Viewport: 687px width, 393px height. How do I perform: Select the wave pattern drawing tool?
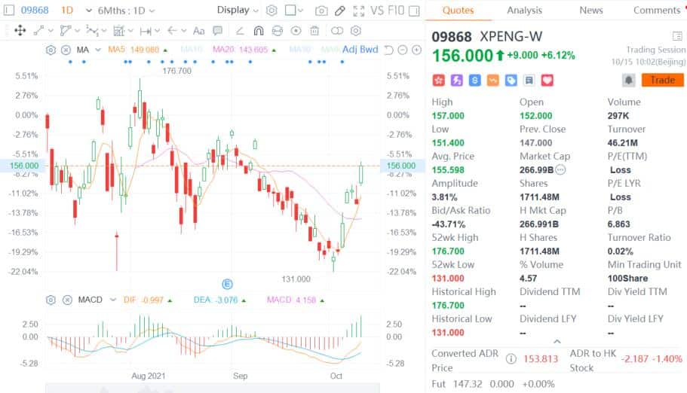coord(92,31)
